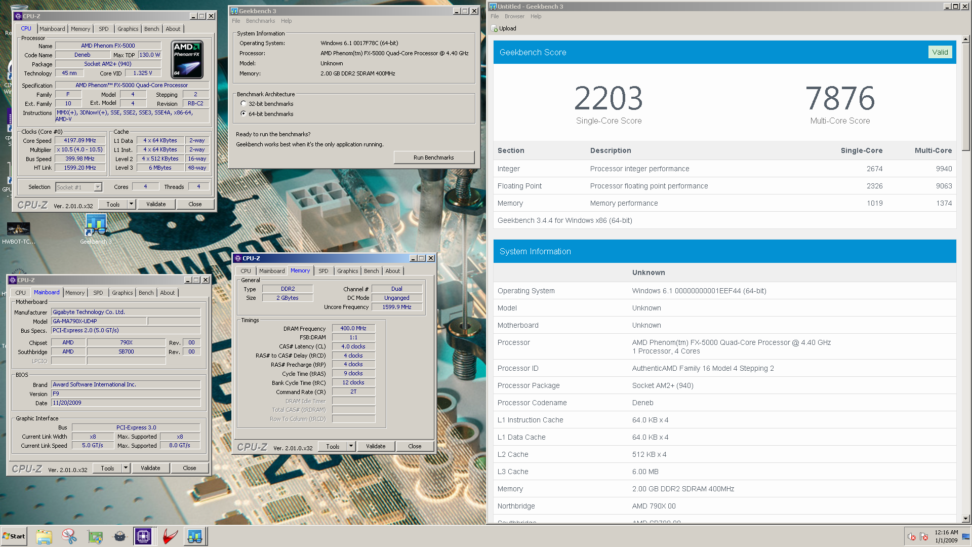This screenshot has width=972, height=547.
Task: Click Tools button in CPU-Z Mainboard window
Action: tap(107, 468)
